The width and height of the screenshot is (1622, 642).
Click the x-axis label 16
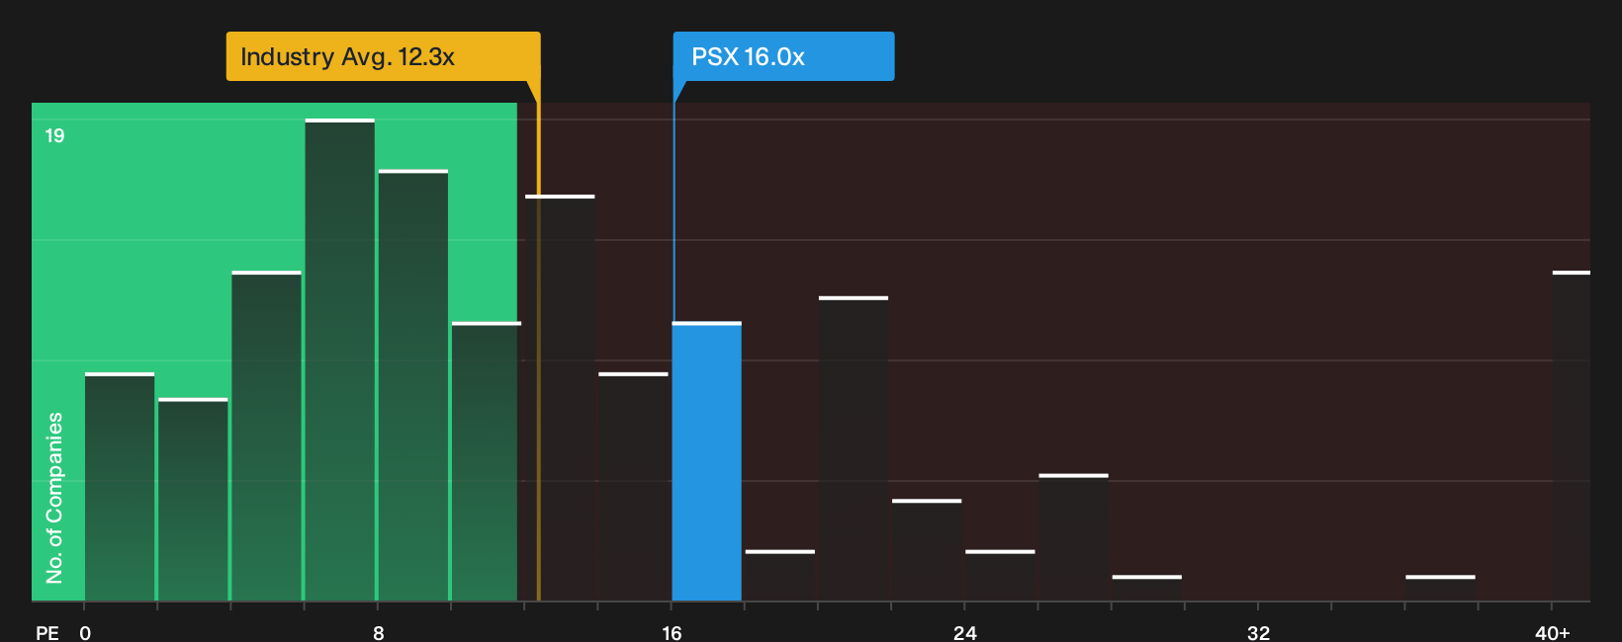coord(672,632)
